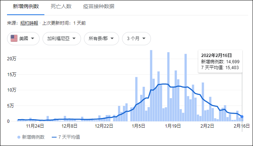Select the 新增病例数 tab
This screenshot has width=253, height=146.
pos(26,6)
